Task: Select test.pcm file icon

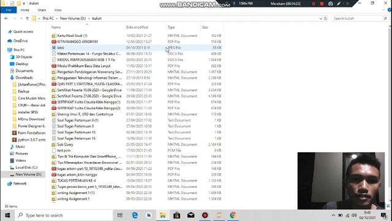Action: point(54,150)
